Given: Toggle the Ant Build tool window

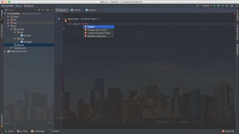Looking at the screenshot, I should tap(238, 15).
